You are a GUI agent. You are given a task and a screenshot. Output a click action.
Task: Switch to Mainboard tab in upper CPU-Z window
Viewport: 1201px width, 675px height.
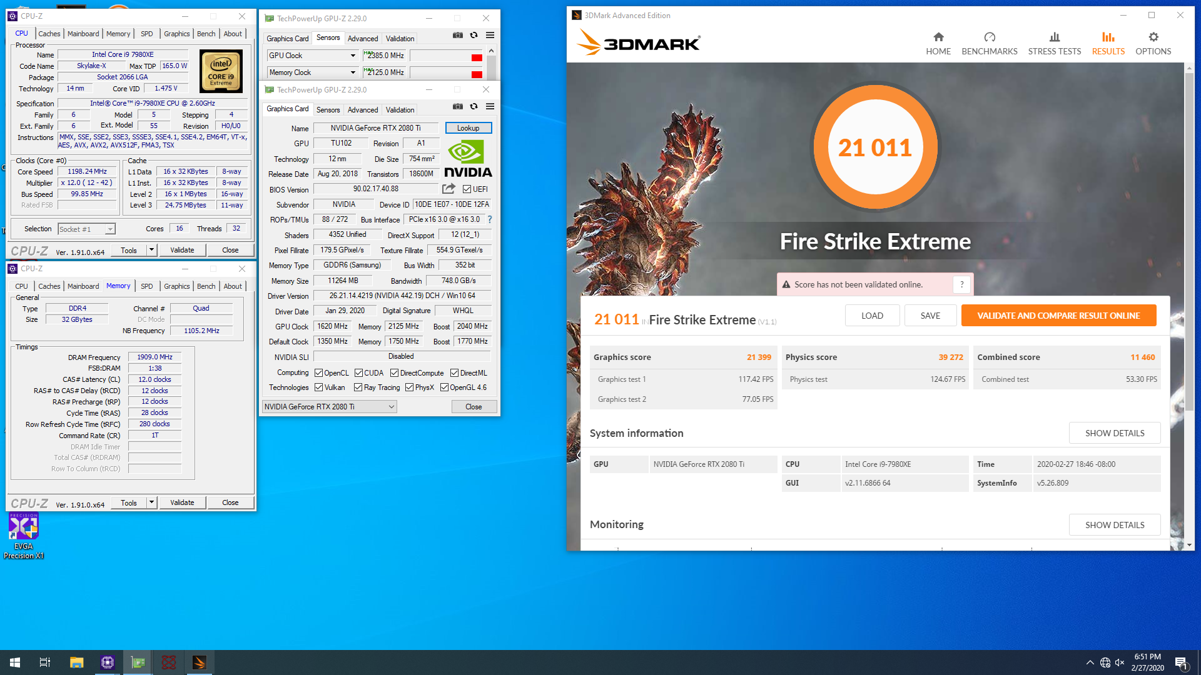[x=83, y=34]
